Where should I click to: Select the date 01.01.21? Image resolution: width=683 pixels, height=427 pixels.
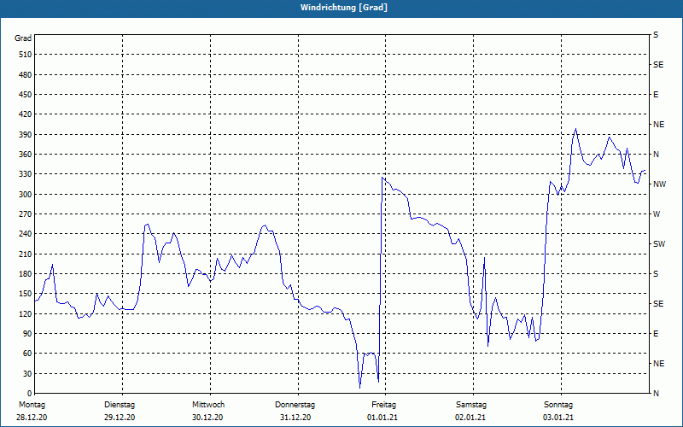[382, 418]
